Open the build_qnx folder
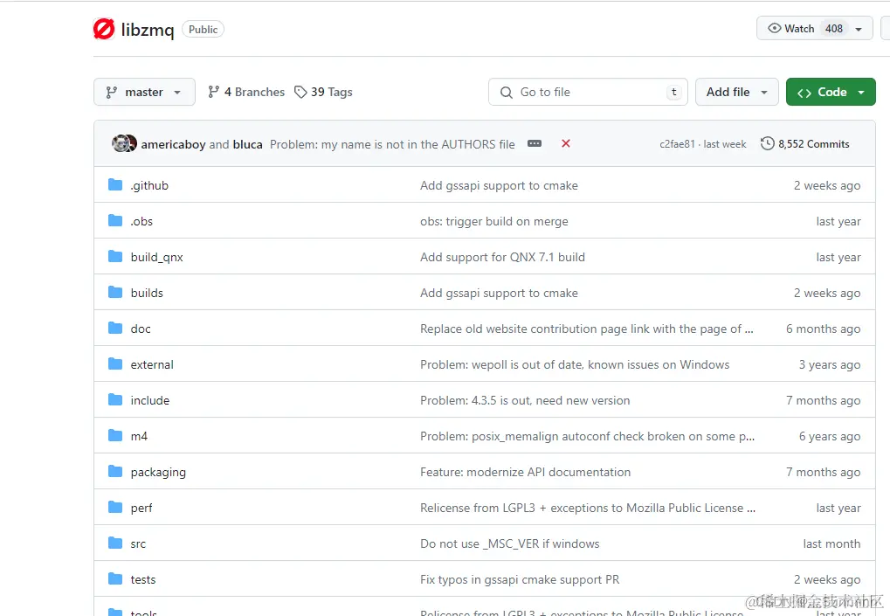Viewport: 890px width, 616px height. pyautogui.click(x=156, y=257)
